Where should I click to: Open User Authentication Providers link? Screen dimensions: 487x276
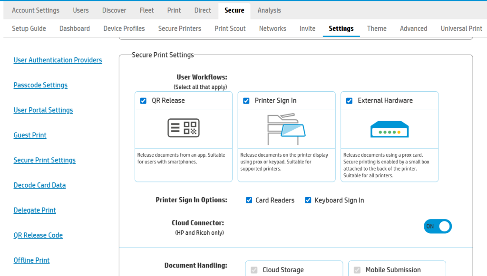[x=58, y=60]
